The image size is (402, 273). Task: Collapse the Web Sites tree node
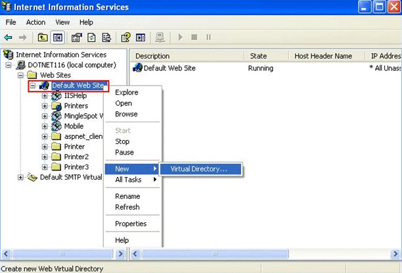(20, 75)
